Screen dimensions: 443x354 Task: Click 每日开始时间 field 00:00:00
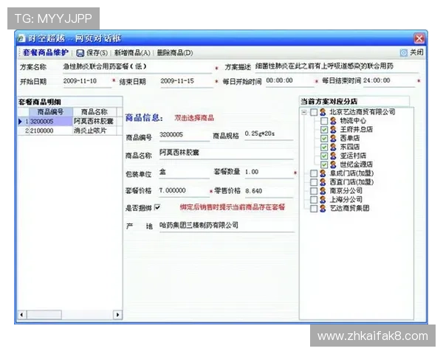pos(289,81)
